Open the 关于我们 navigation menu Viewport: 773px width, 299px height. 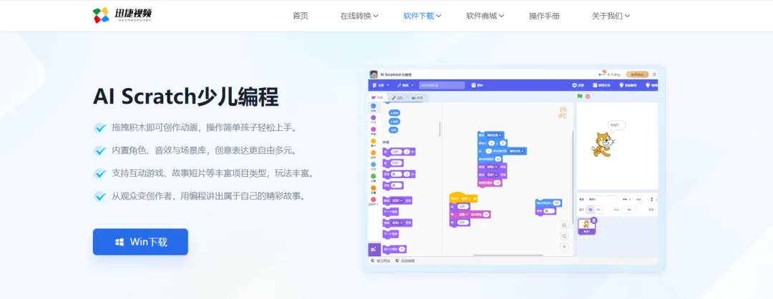tap(608, 16)
